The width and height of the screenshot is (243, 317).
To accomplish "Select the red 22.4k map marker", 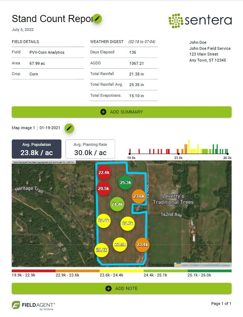I will click(x=104, y=173).
